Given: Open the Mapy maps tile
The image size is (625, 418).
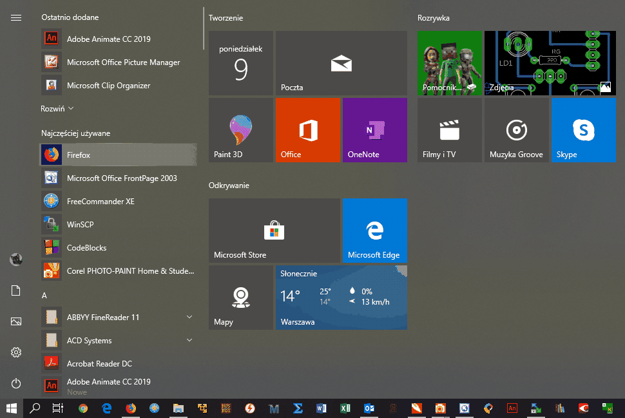Looking at the screenshot, I should (240, 298).
